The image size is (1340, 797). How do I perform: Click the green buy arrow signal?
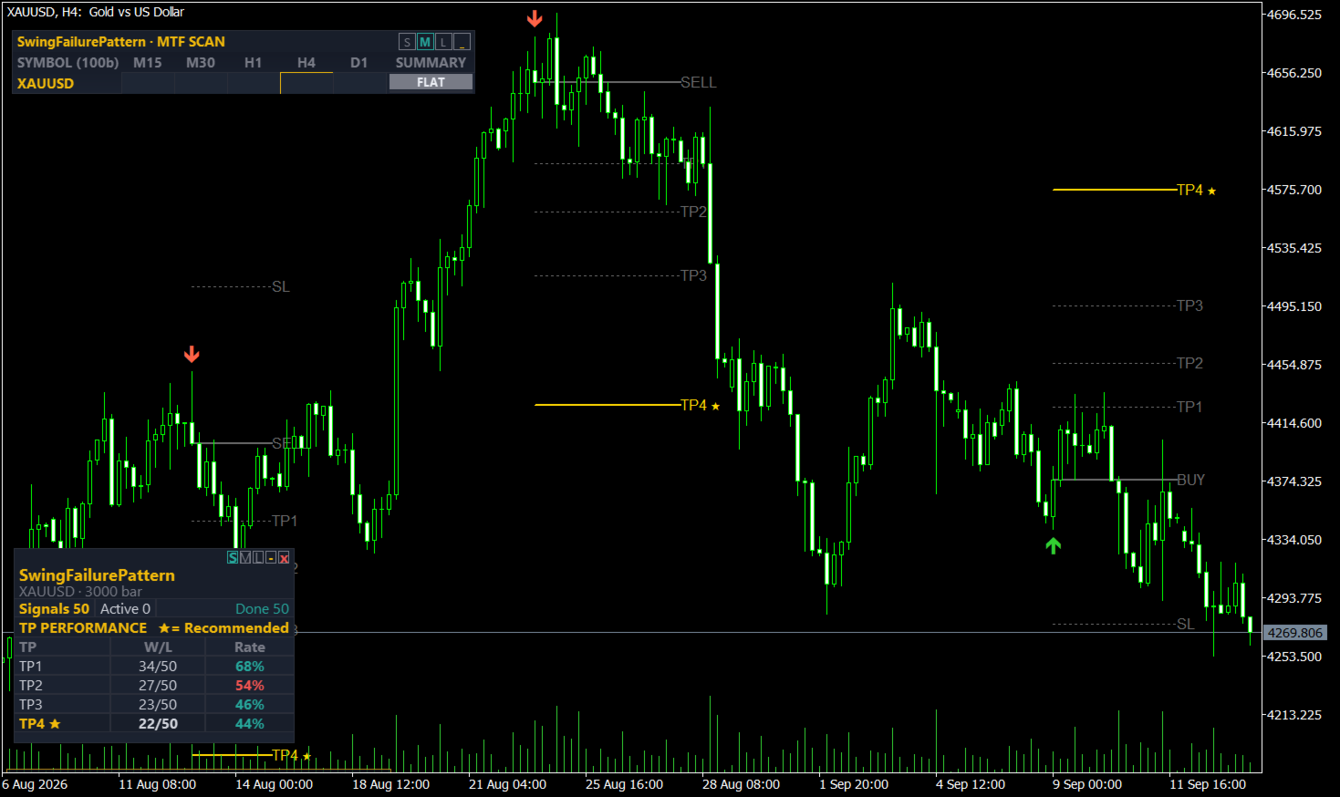[x=1054, y=545]
